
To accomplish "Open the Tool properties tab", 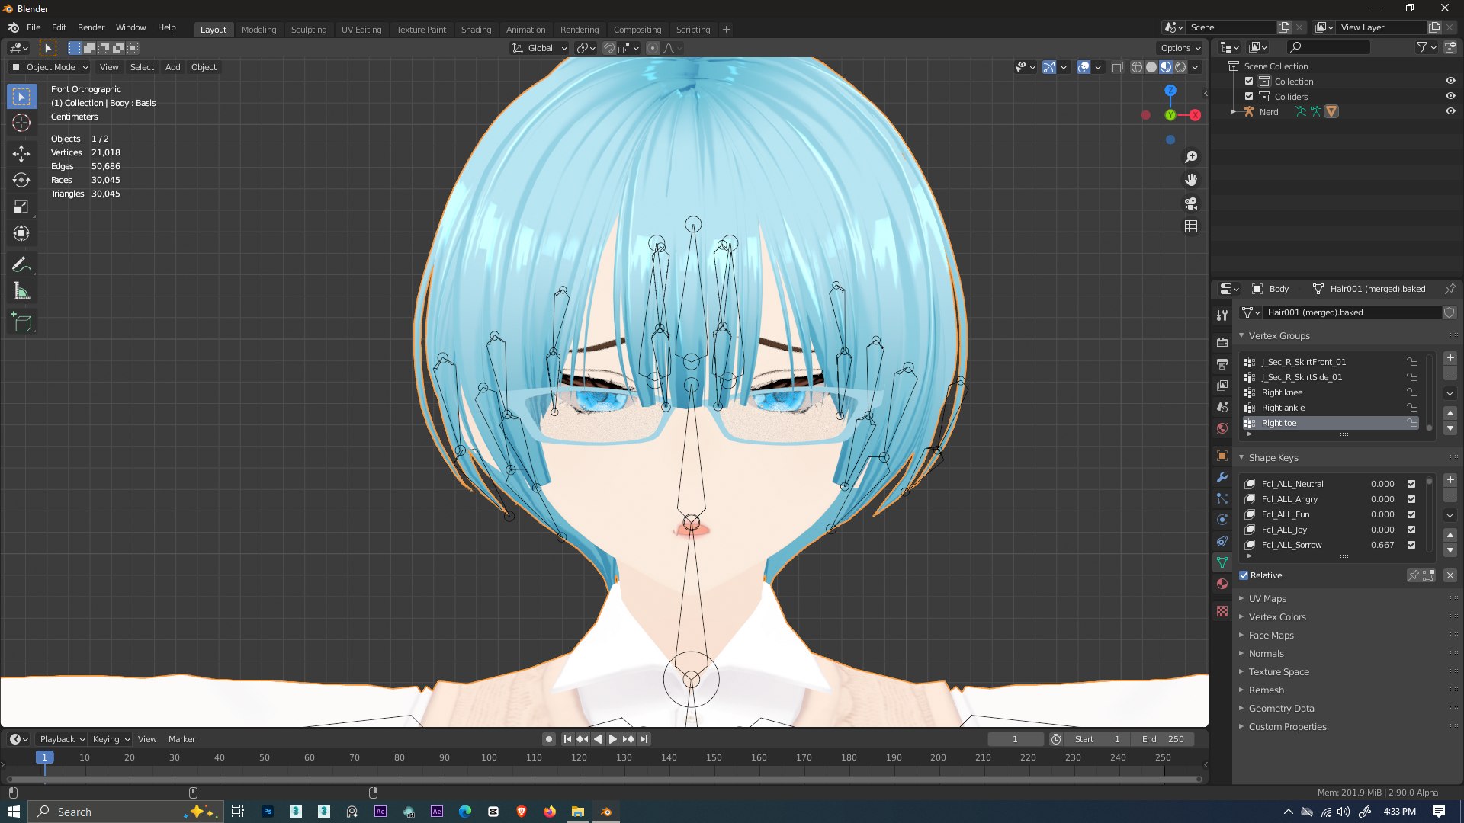I will [1222, 315].
